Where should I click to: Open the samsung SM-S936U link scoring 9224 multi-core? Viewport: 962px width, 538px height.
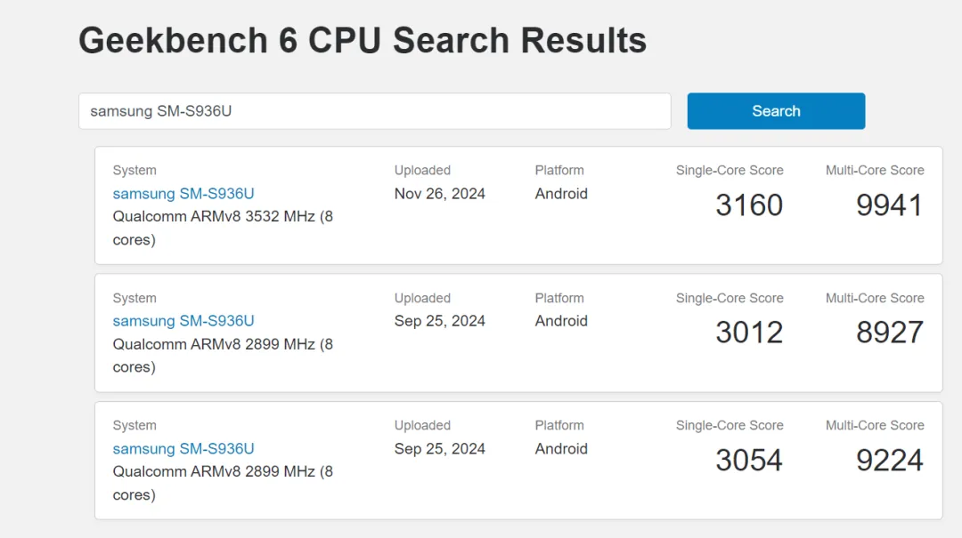pos(183,448)
